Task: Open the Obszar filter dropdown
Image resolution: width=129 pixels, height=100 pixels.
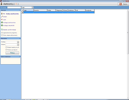Action: click(18, 45)
